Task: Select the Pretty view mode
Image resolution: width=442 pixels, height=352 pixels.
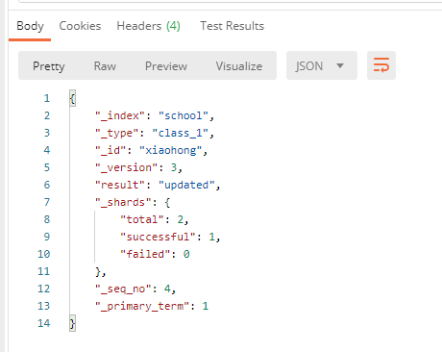Action: click(49, 66)
